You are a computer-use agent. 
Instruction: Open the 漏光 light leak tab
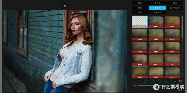point(175,3)
